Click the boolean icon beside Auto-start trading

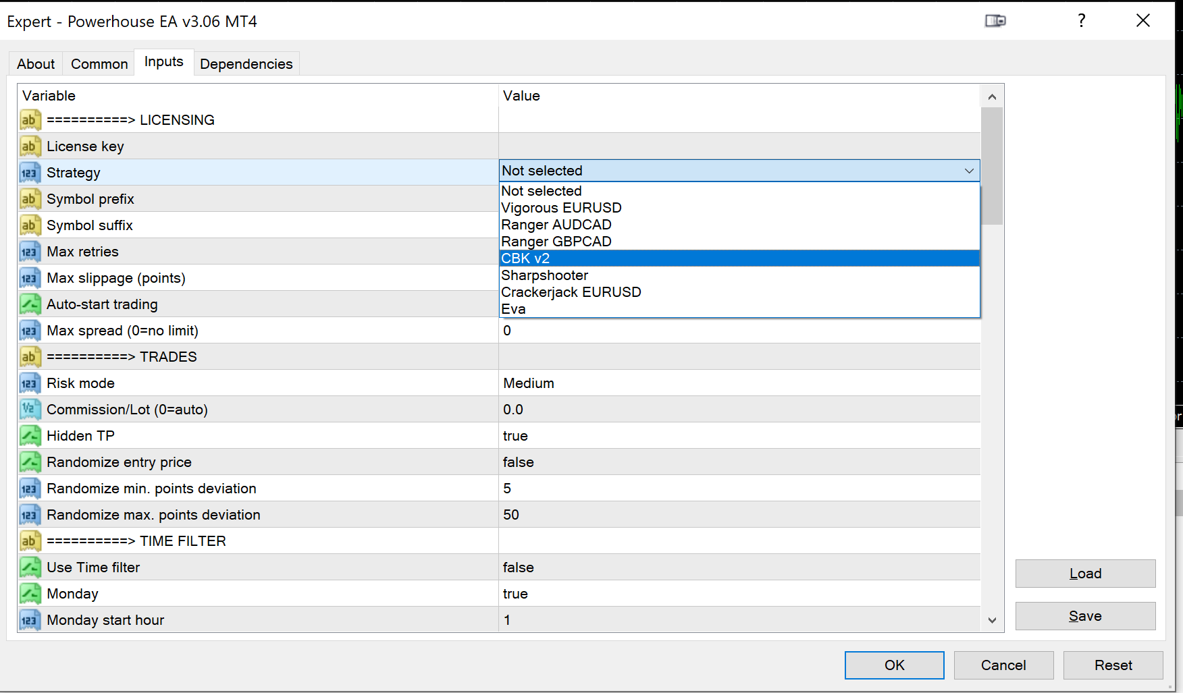click(30, 304)
